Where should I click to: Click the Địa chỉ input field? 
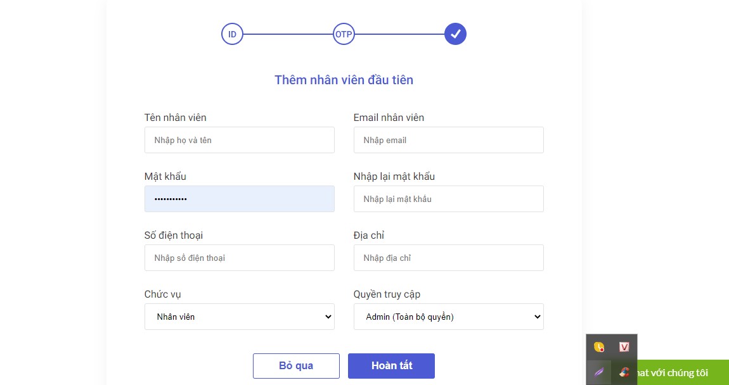448,258
